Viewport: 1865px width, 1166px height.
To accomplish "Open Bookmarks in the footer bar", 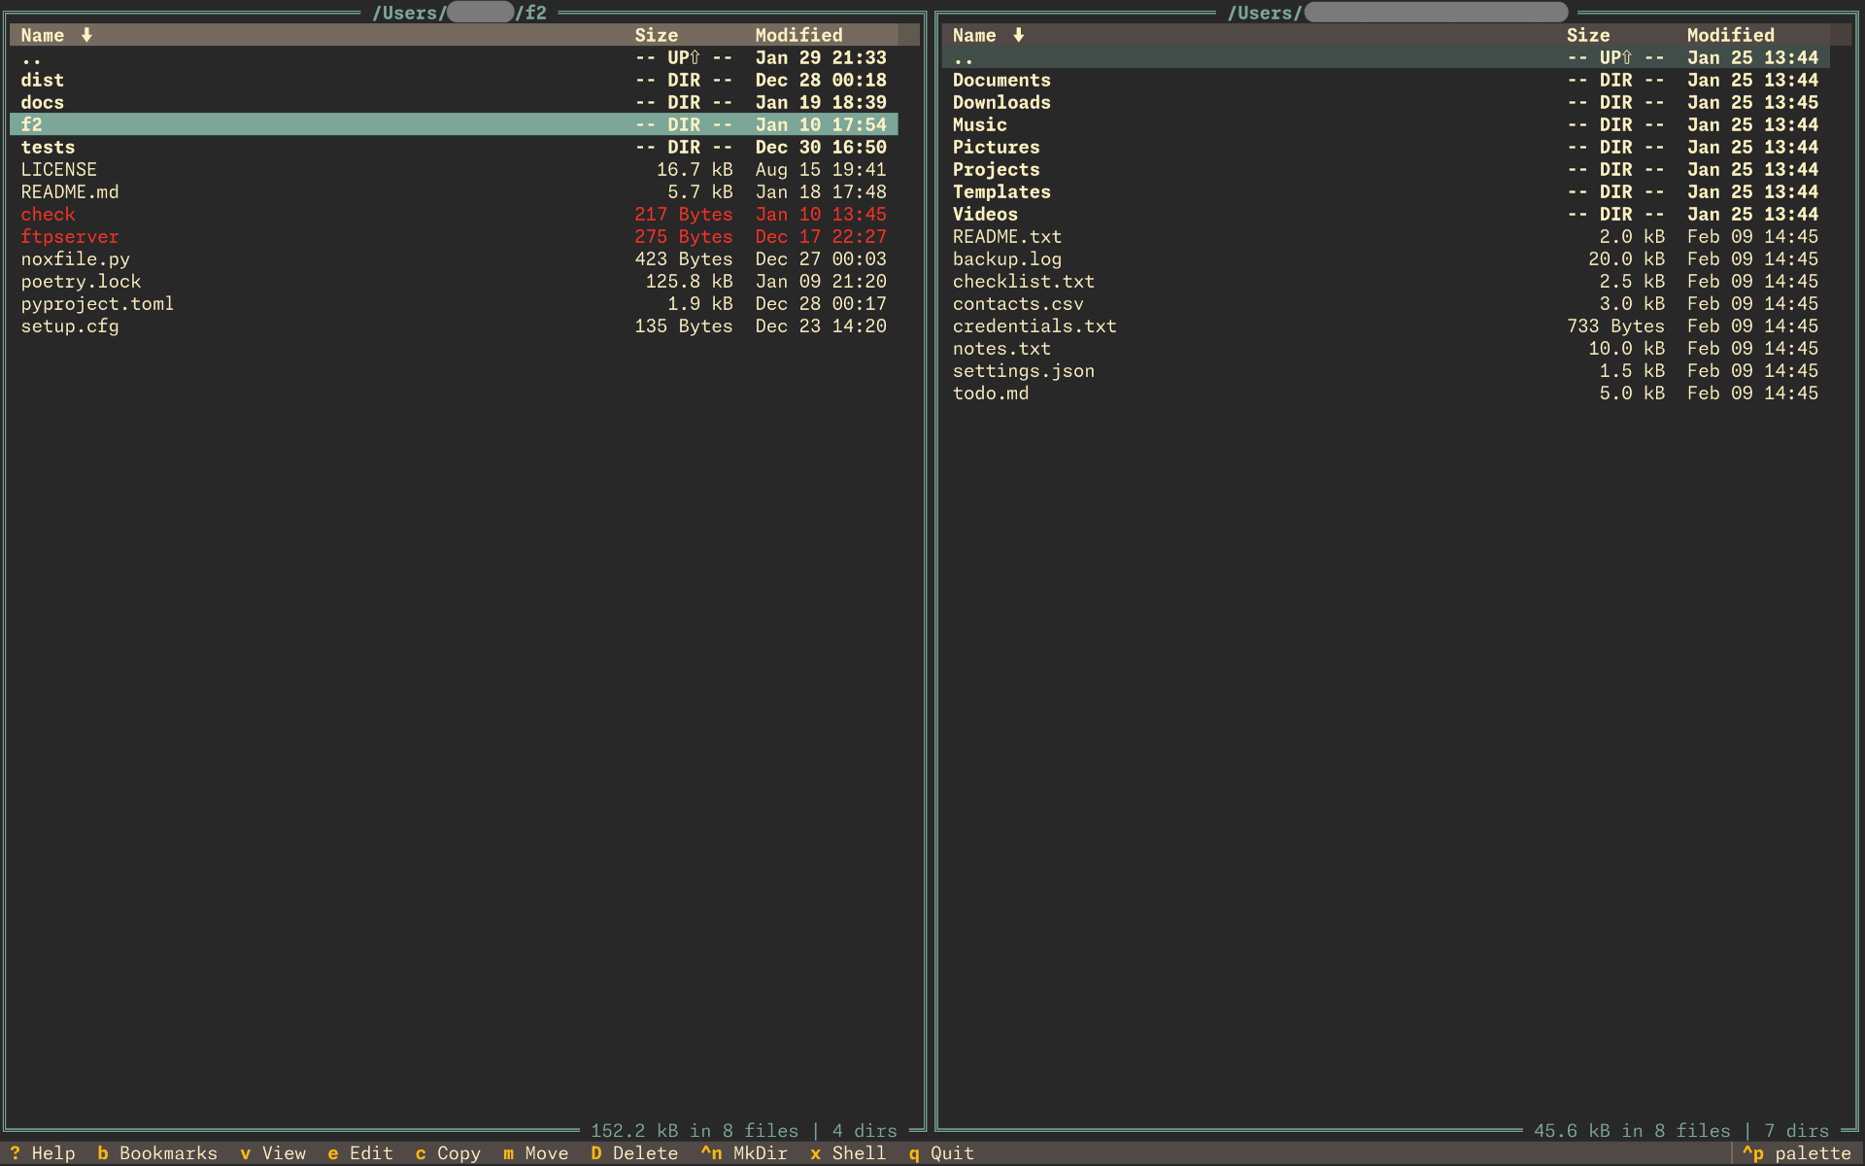I will [156, 1153].
